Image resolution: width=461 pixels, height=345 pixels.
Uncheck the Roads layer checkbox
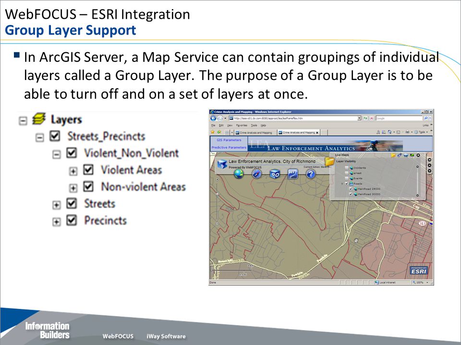(x=346, y=184)
